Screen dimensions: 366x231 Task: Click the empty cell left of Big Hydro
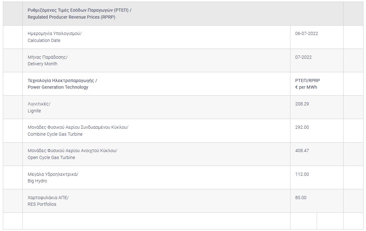pos(13,177)
